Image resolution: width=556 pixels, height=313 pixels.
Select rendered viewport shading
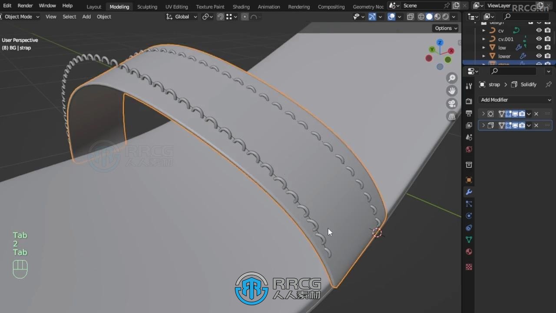click(446, 17)
